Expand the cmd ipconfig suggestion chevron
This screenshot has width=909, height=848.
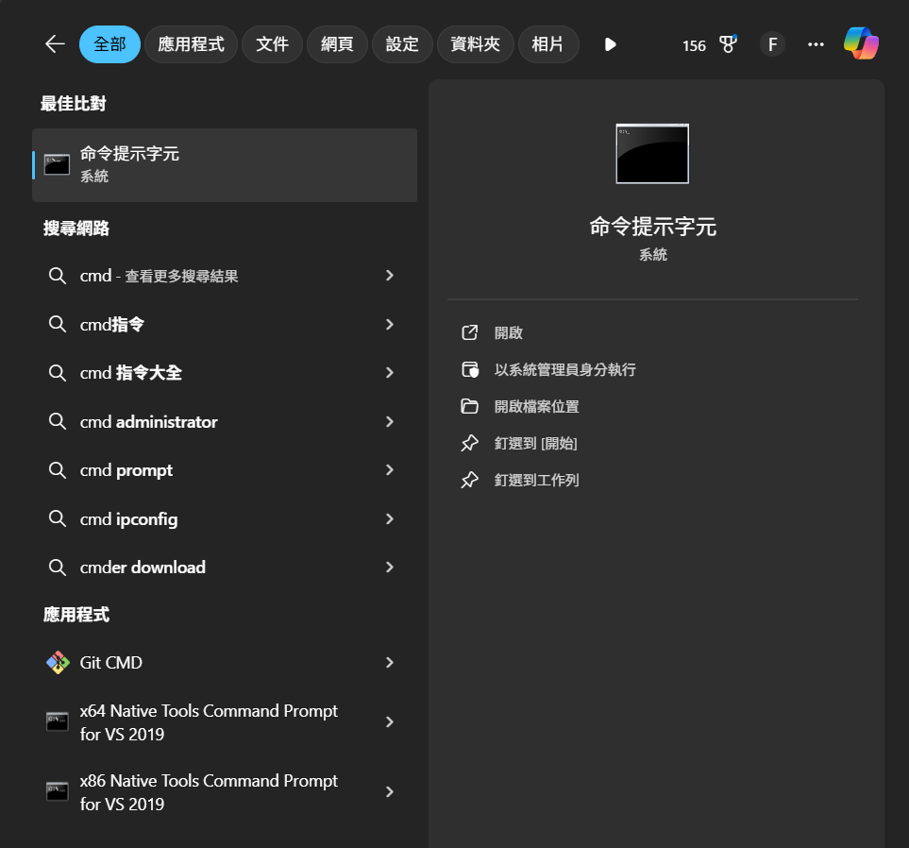click(x=390, y=518)
